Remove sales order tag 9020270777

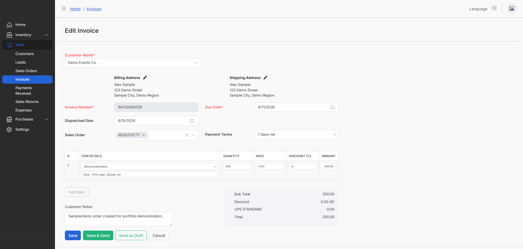[x=144, y=135]
